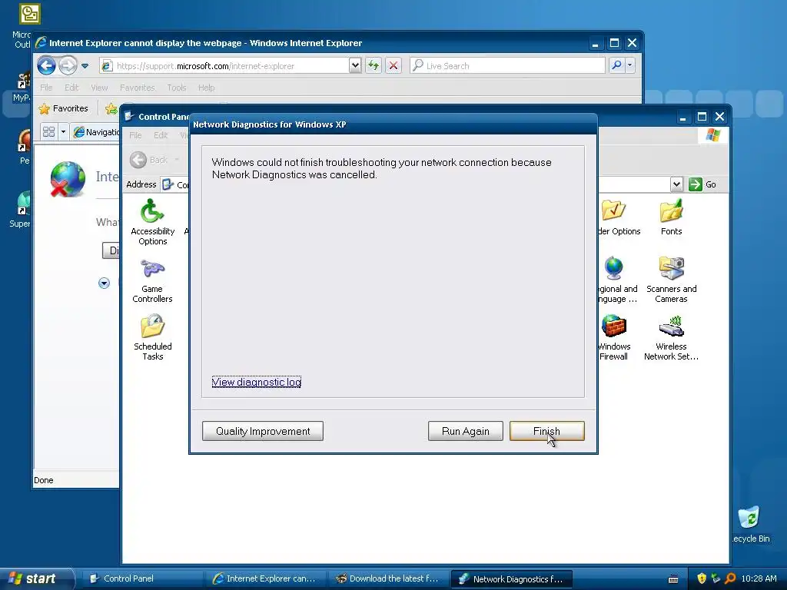
Task: Open Folder Options icon in Control Panel
Action: 619,217
